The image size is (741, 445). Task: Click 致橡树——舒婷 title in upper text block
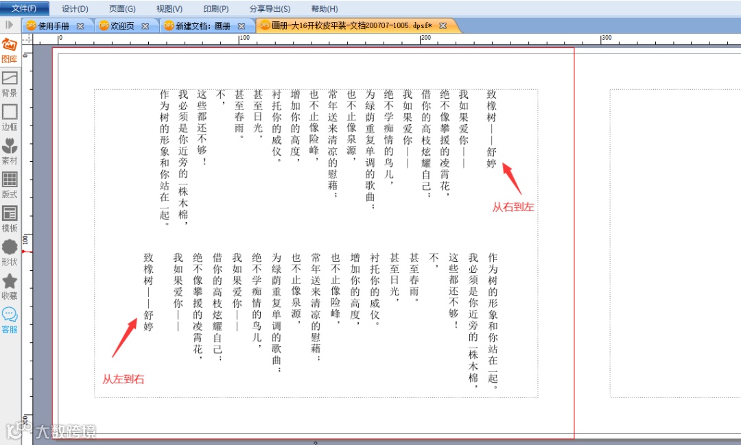click(491, 129)
